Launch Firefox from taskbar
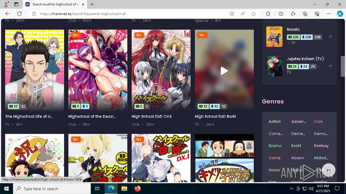Screen dimensions: 346x194 138,189
